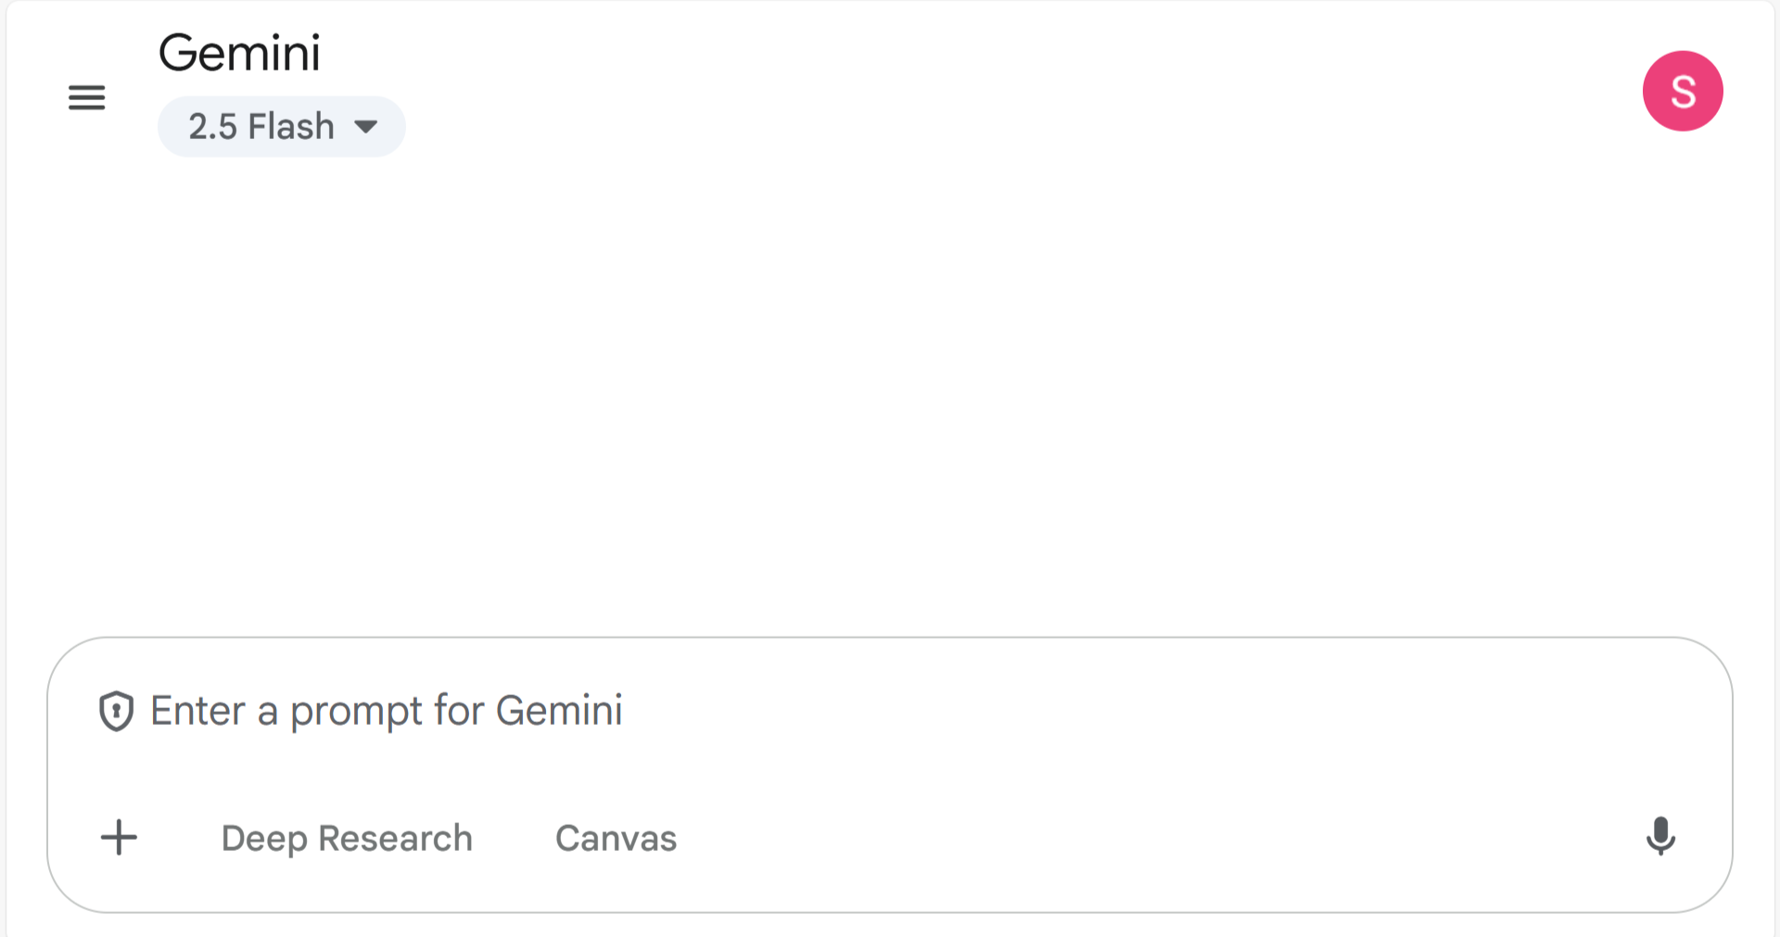The image size is (1780, 937).
Task: Choose Canvas below the prompt
Action: click(616, 838)
